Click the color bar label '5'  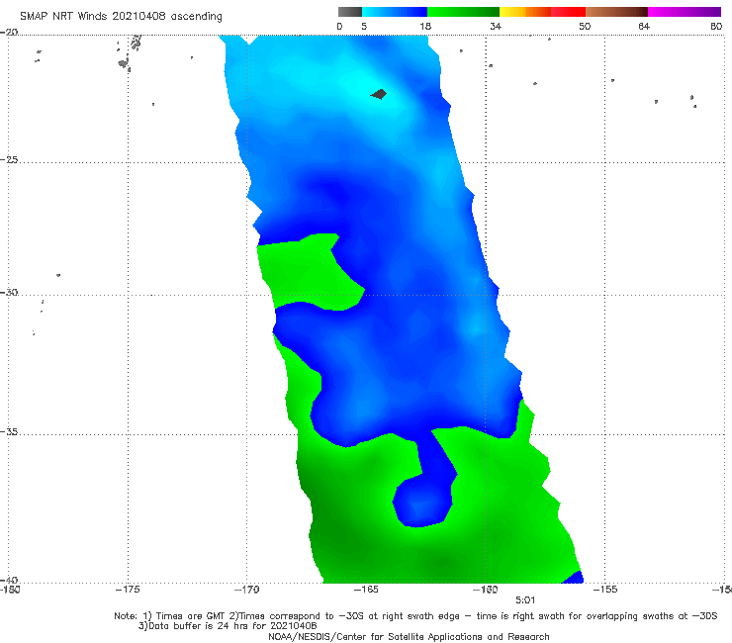pos(364,27)
